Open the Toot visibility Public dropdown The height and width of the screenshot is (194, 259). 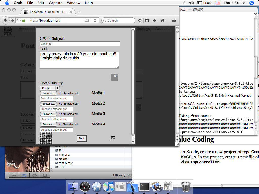click(x=50, y=88)
